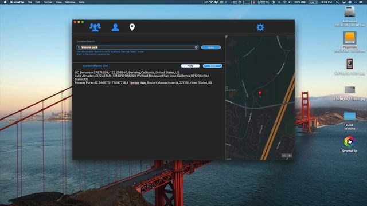Image resolution: width=367 pixels, height=206 pixels.
Task: Open the Edit menu
Action: click(37, 2)
